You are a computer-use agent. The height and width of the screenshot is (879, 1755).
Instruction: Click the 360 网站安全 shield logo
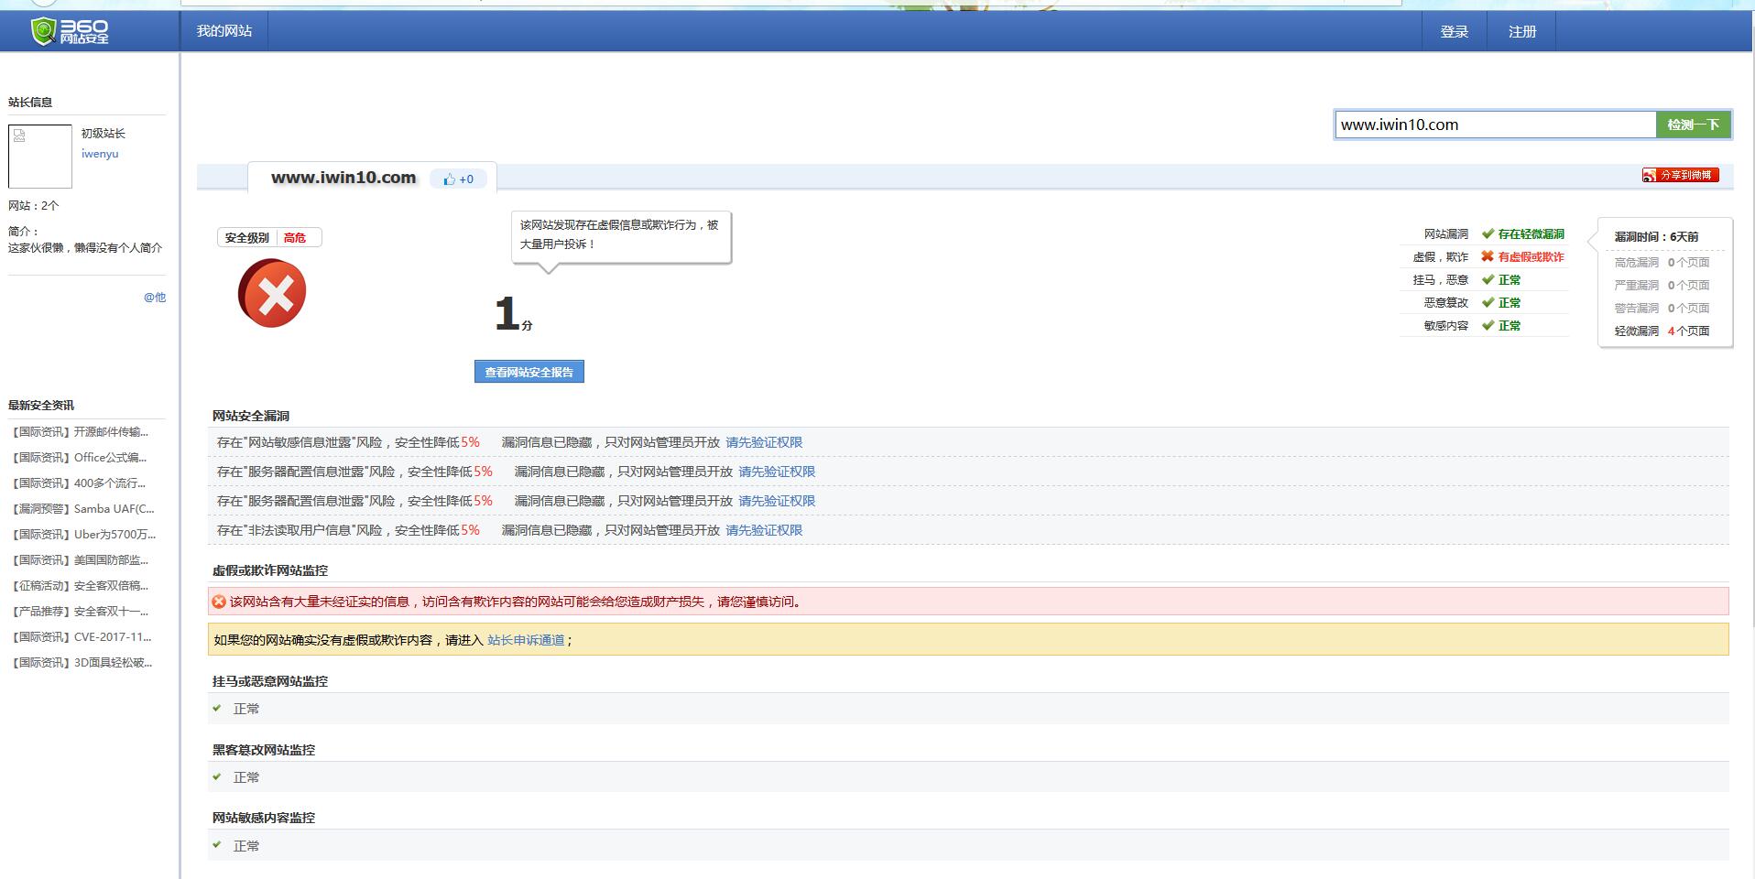70,31
